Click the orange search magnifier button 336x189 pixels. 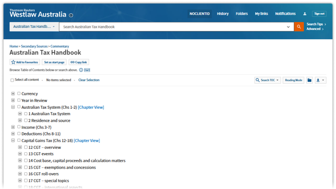pyautogui.click(x=299, y=27)
